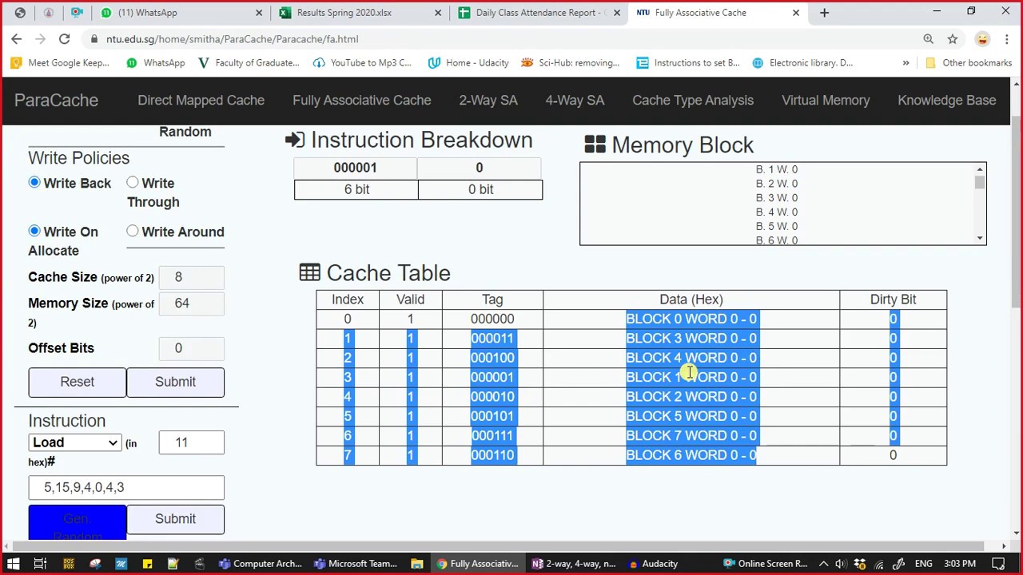
Task: Open the Chrome three-dot menu
Action: tap(1005, 38)
